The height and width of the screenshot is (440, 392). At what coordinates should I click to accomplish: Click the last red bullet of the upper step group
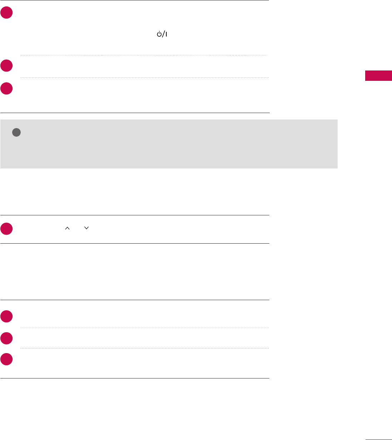pyautogui.click(x=7, y=89)
